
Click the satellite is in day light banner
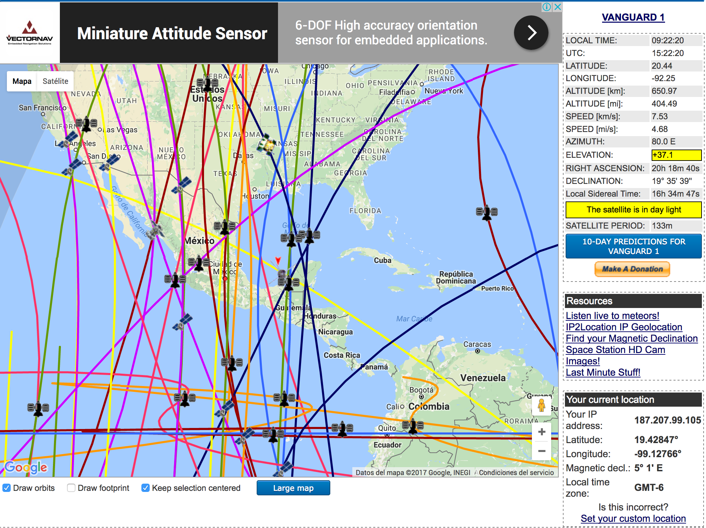[633, 210]
